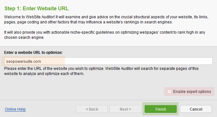Open the Online Help link
217x117 pixels.
point(15,109)
